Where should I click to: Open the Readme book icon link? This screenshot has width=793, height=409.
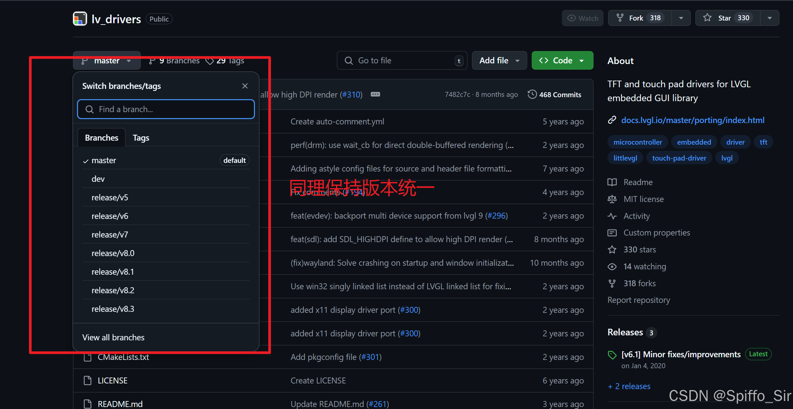612,182
